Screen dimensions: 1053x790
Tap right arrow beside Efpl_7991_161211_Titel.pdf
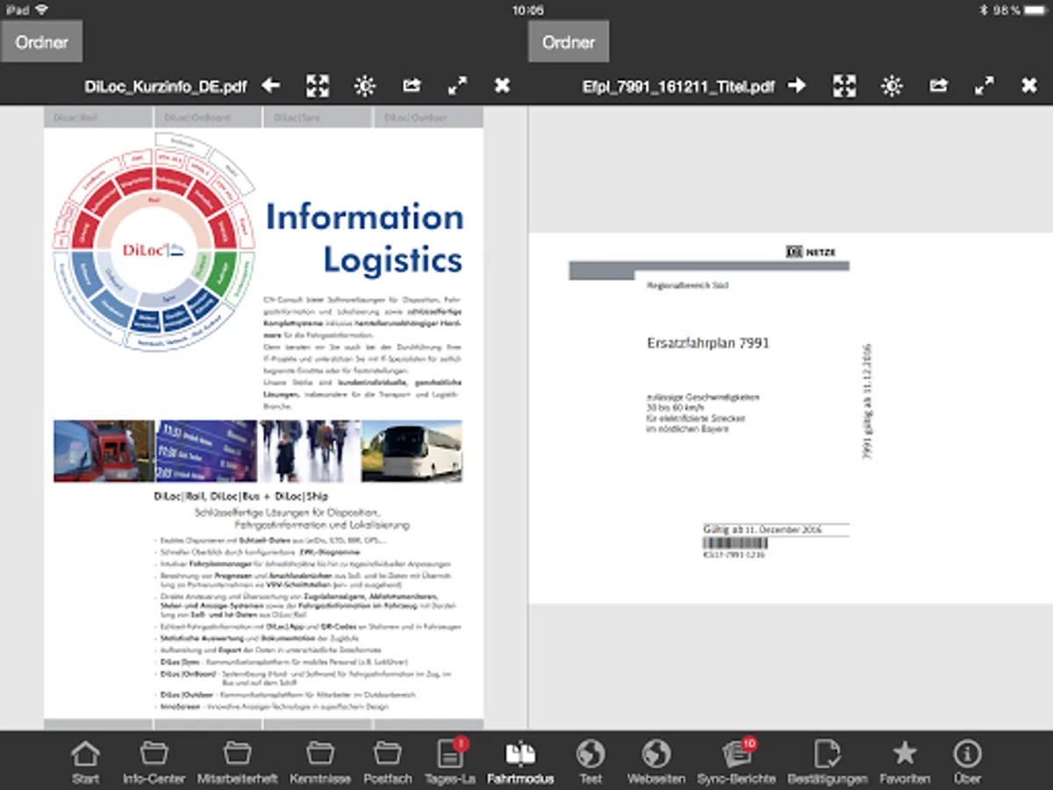coord(797,86)
